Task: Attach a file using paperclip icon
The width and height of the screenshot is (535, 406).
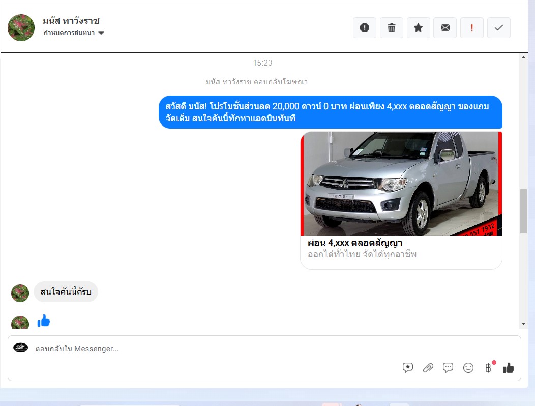Action: pyautogui.click(x=428, y=368)
